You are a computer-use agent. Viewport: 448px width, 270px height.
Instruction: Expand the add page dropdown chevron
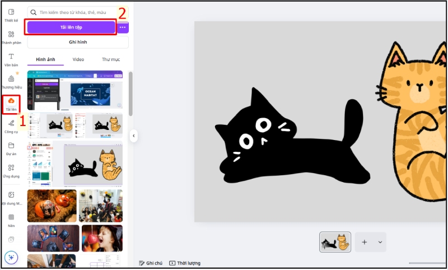coord(380,242)
